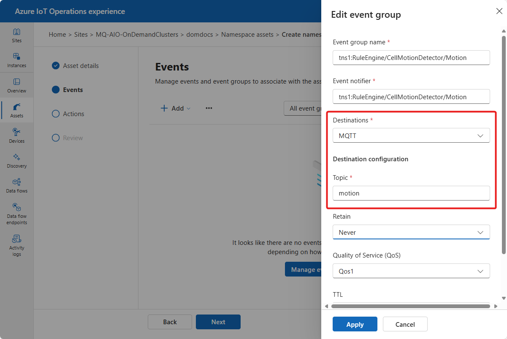The height and width of the screenshot is (339, 507).
Task: Open the Assets sidebar item
Action: pyautogui.click(x=16, y=111)
